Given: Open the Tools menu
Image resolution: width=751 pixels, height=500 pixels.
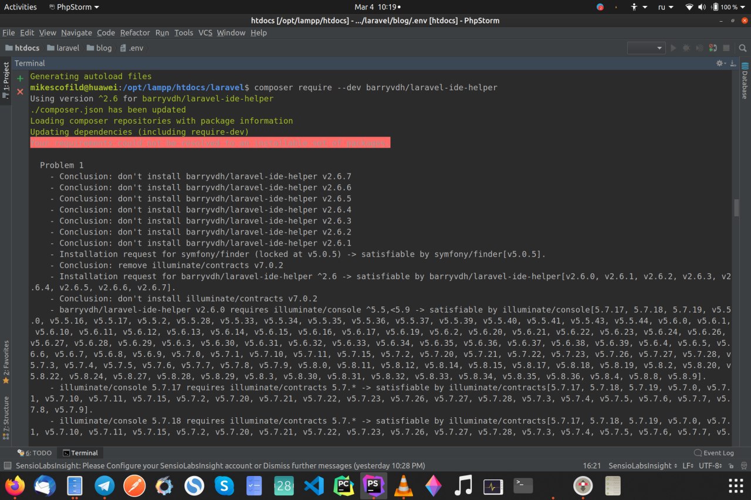Looking at the screenshot, I should 184,33.
